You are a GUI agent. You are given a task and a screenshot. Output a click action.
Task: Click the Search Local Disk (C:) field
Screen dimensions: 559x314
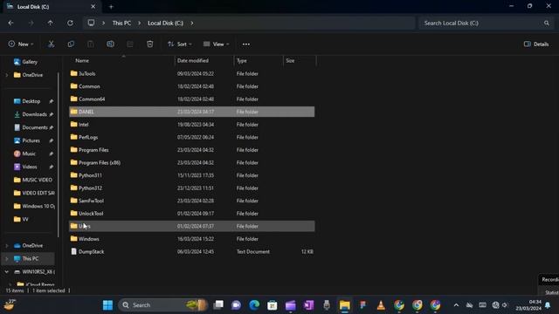pos(487,24)
